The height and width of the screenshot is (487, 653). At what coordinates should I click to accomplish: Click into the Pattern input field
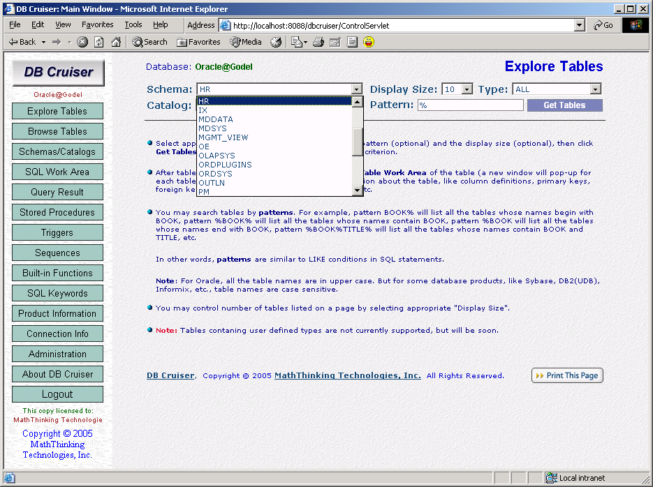[x=471, y=105]
